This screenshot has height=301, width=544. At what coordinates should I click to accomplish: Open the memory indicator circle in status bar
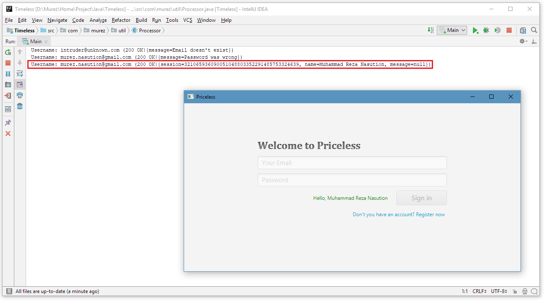coord(534,291)
